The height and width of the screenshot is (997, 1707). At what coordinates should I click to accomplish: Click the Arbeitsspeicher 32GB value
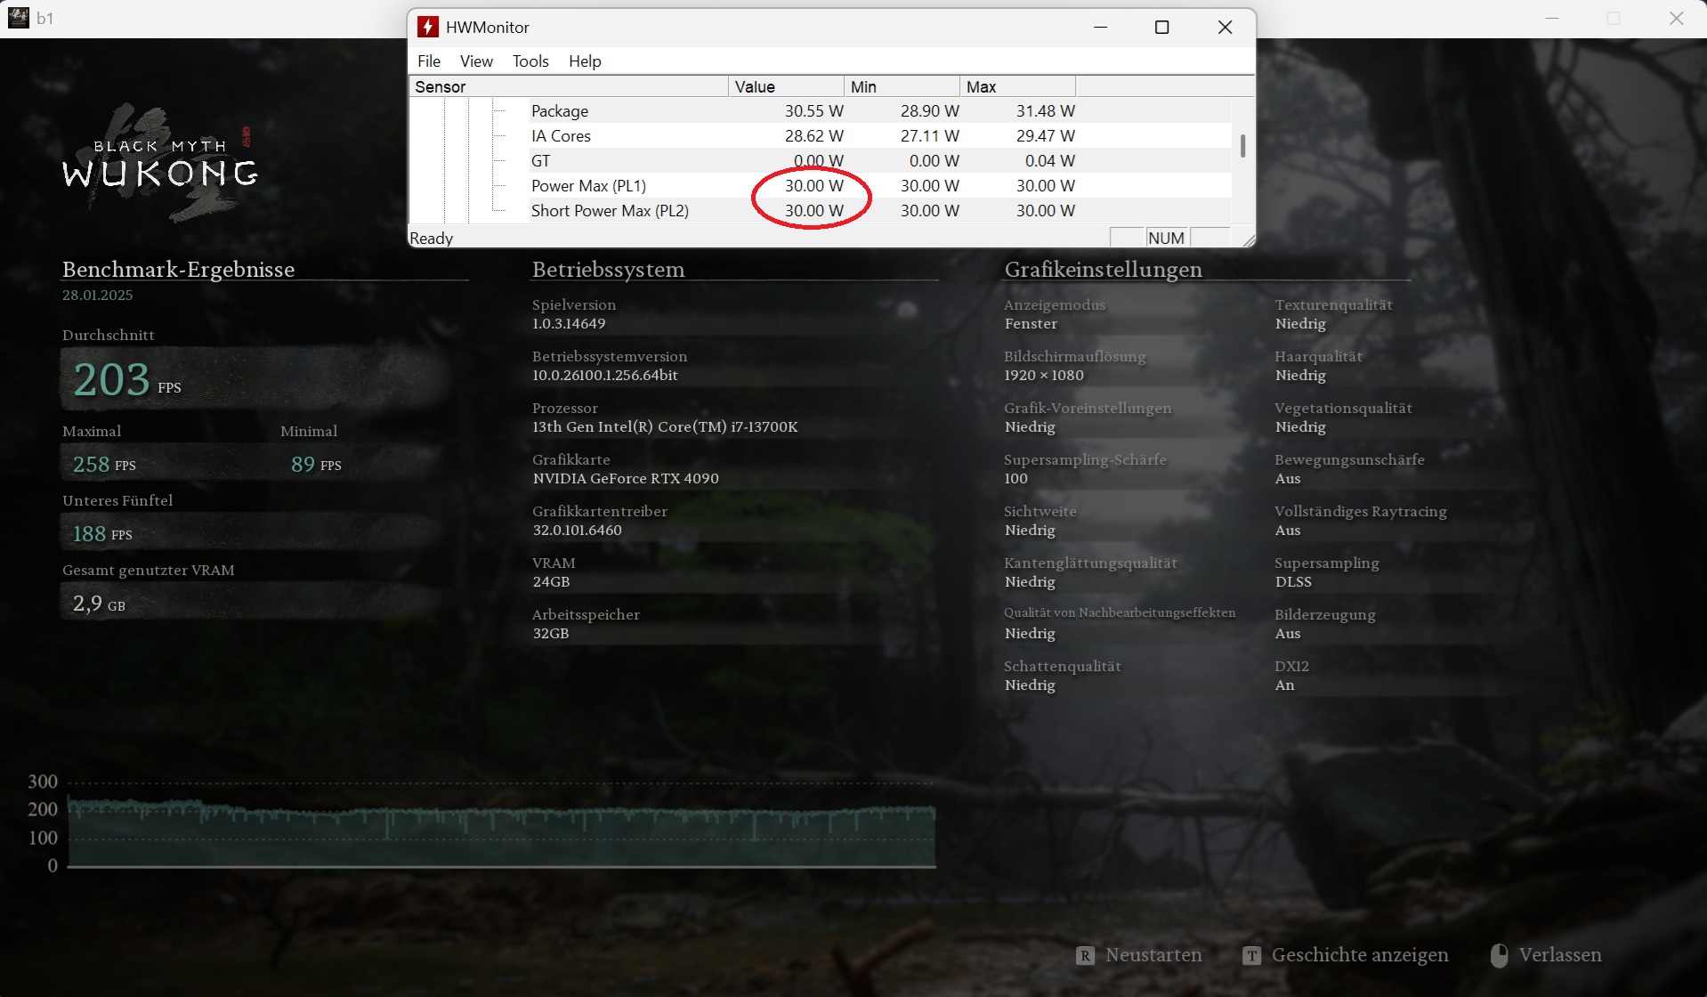click(550, 633)
